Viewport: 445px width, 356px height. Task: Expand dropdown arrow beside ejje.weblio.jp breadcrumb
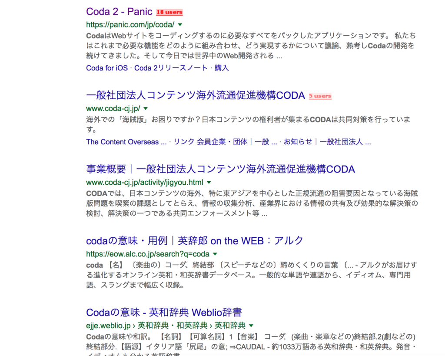(251, 325)
